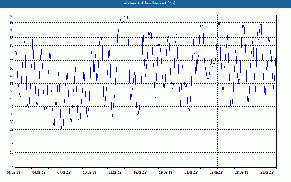Click the y-axis label '75'

tap(12, 53)
